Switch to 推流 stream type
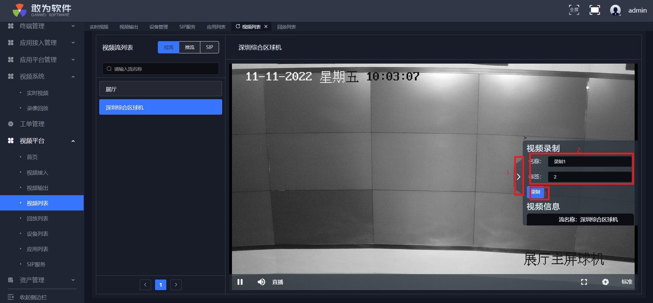Image resolution: width=653 pixels, height=303 pixels. click(x=189, y=47)
